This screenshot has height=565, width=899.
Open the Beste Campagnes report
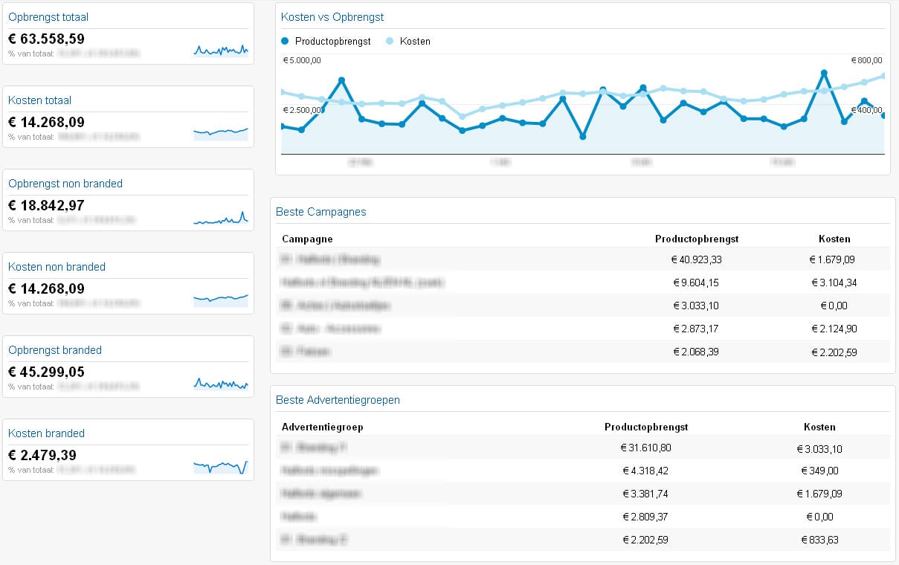coord(321,212)
